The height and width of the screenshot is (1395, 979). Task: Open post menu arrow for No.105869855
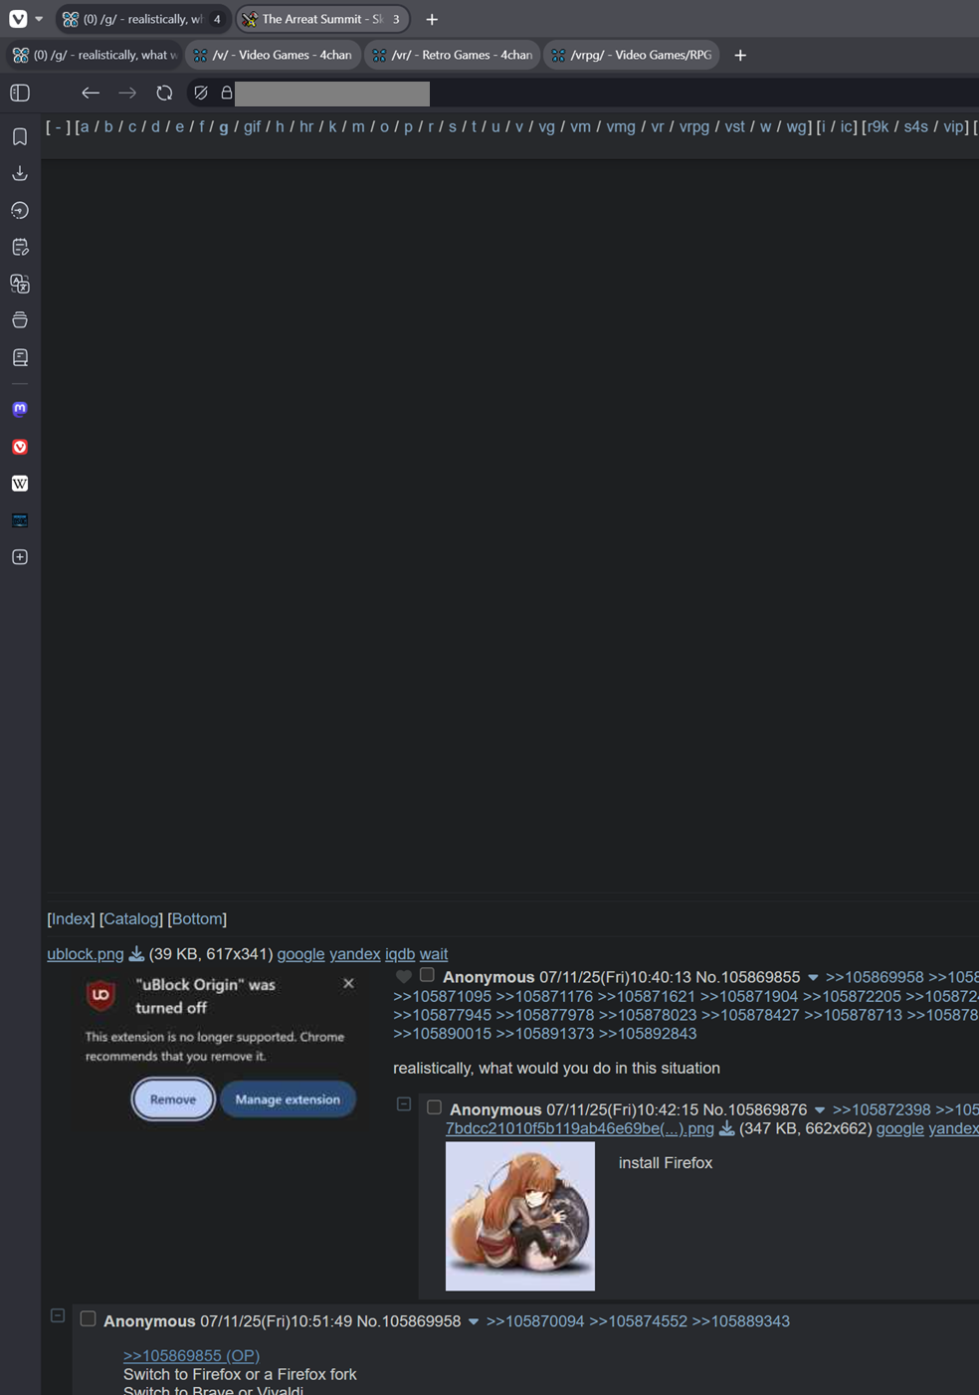813,978
